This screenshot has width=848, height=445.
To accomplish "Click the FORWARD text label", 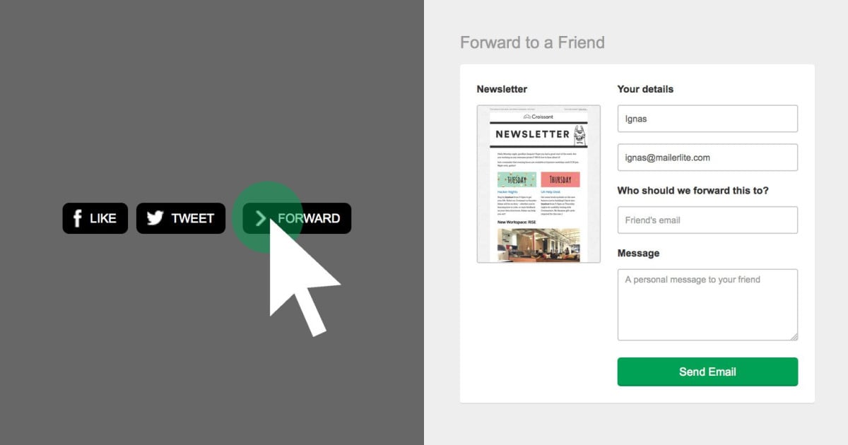I will point(310,218).
